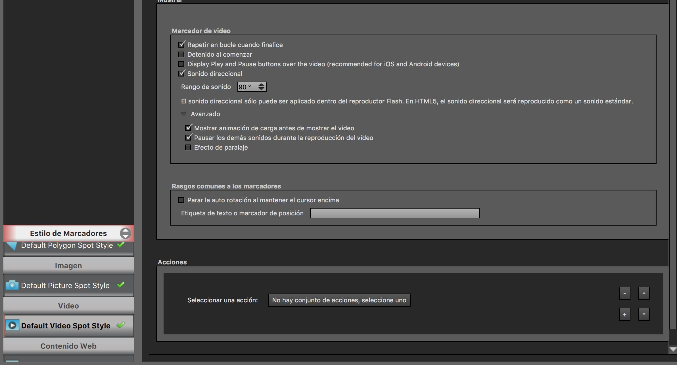Click the Etiqueta de texto input field

click(395, 213)
